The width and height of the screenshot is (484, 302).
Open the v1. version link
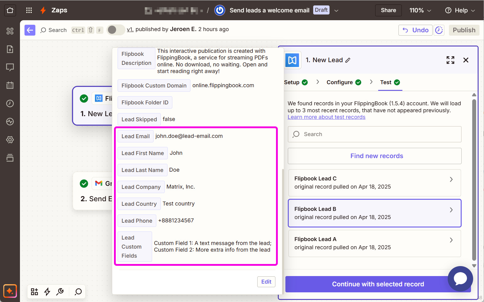[130, 29]
